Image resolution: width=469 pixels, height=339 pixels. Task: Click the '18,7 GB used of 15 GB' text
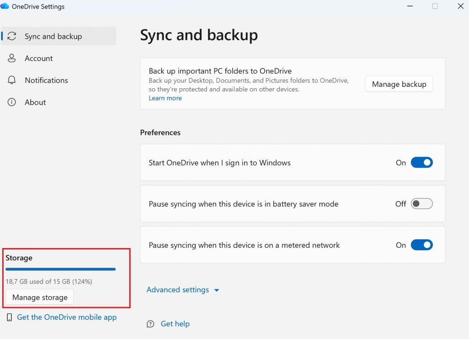pos(49,281)
